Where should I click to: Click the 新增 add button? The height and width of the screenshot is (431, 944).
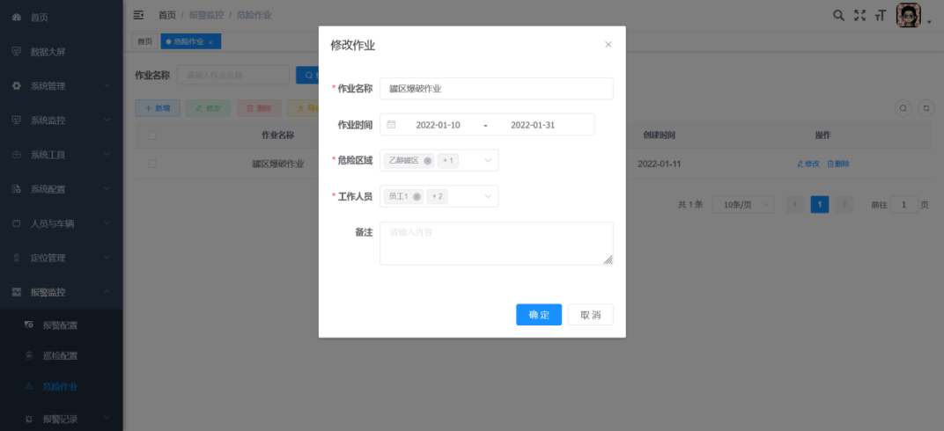[x=158, y=108]
